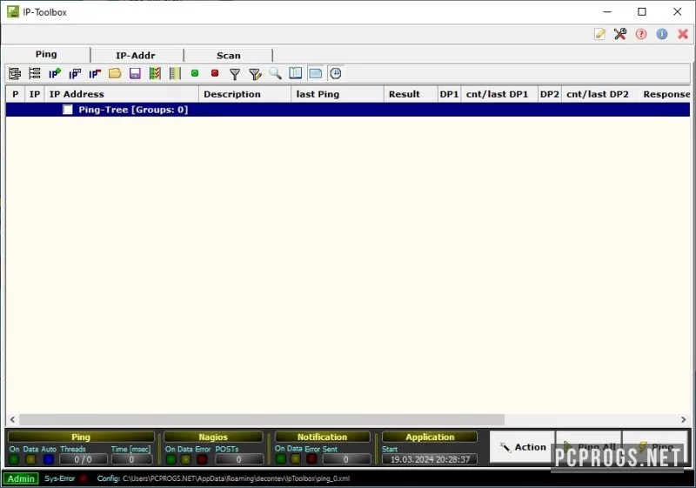Viewport: 696px width, 488px height.
Task: Click the blue card details icon
Action: (x=315, y=74)
